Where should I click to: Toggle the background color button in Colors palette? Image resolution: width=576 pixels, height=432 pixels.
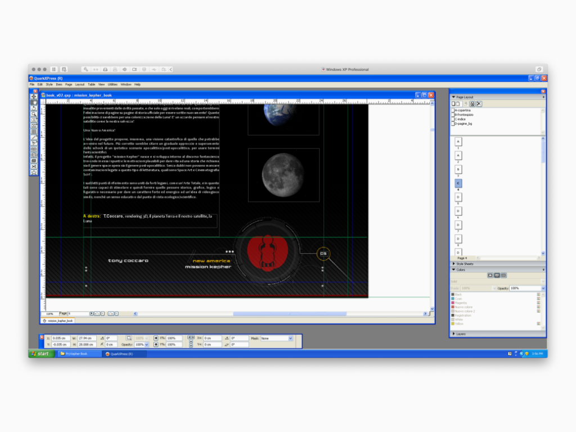click(x=503, y=276)
